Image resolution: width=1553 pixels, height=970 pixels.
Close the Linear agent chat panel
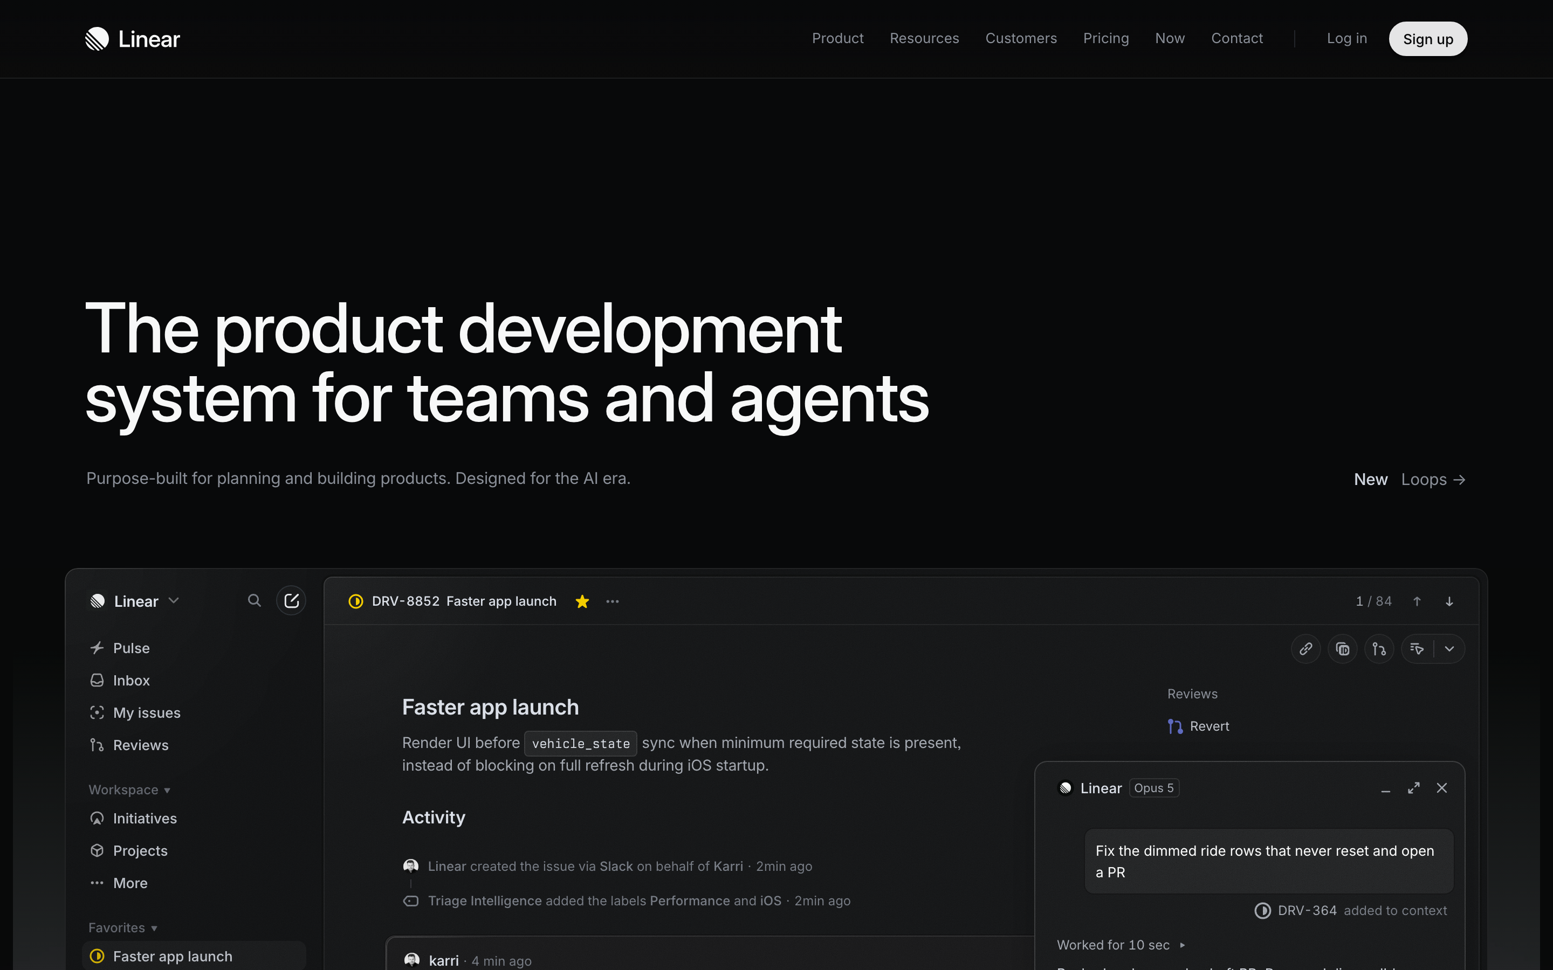tap(1442, 788)
